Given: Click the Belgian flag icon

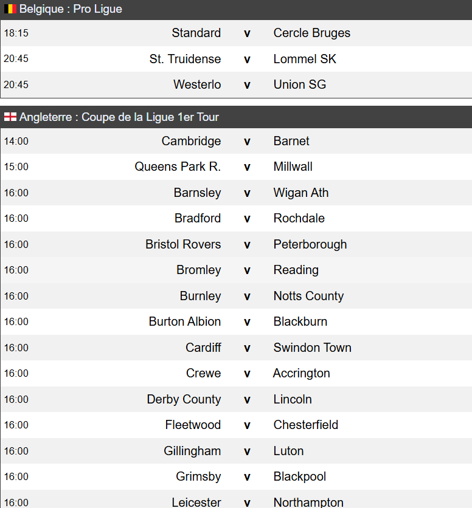Looking at the screenshot, I should pyautogui.click(x=10, y=9).
